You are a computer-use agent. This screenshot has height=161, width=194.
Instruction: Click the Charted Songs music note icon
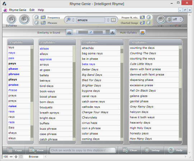pyautogui.click(x=142, y=23)
